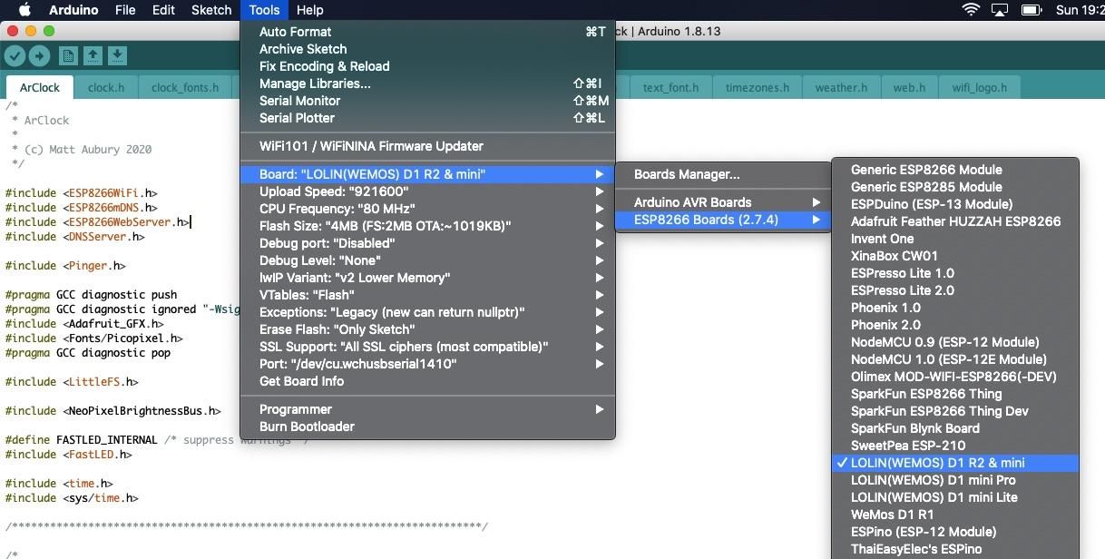The image size is (1105, 559).
Task: Switch to the timezones.h tab
Action: click(x=758, y=88)
